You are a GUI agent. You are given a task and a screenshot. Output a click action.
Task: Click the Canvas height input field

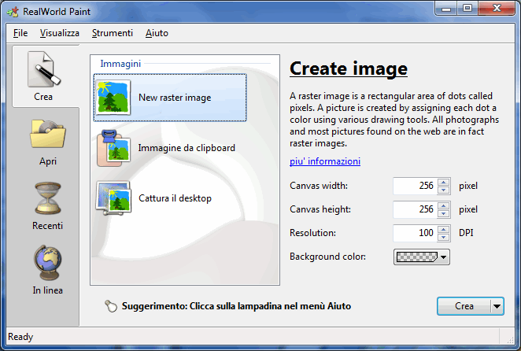point(415,209)
